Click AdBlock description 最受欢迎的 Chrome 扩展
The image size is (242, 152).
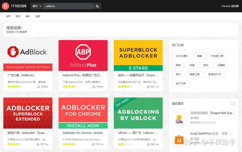(x=27, y=82)
